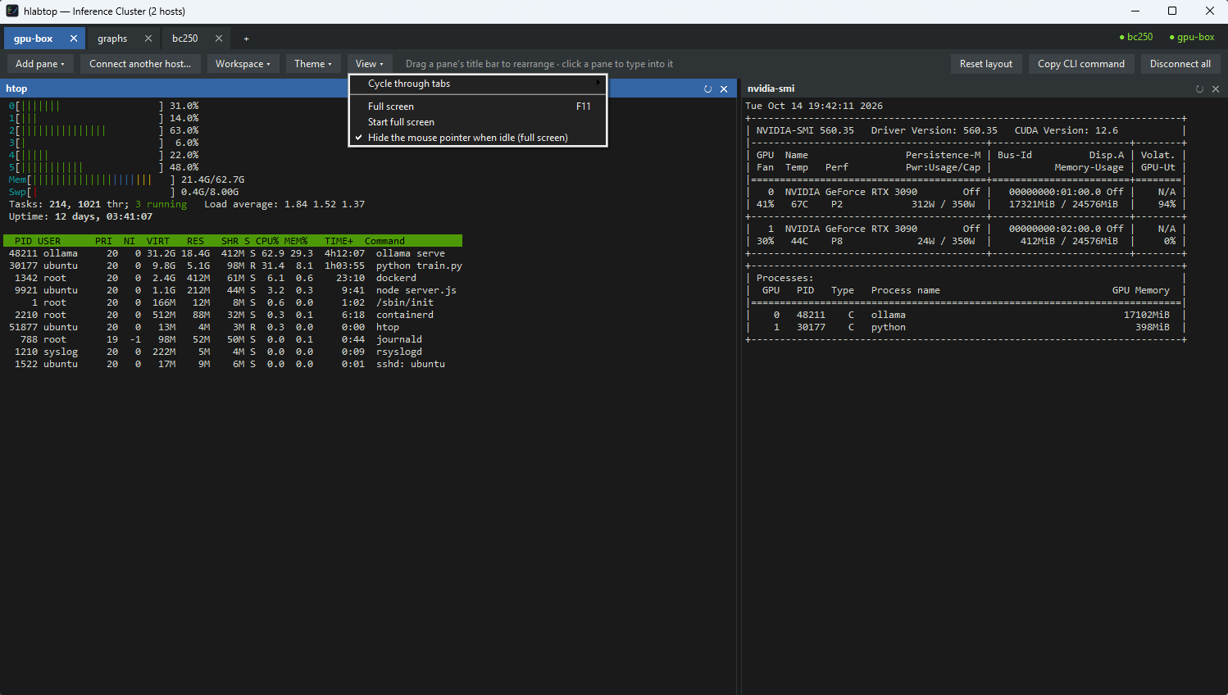The image size is (1228, 695).
Task: Collapse the View dropdown menu
Action: click(x=370, y=64)
